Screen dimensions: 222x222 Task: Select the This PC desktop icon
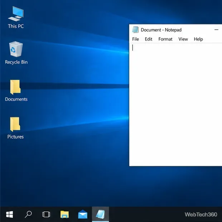(16, 17)
